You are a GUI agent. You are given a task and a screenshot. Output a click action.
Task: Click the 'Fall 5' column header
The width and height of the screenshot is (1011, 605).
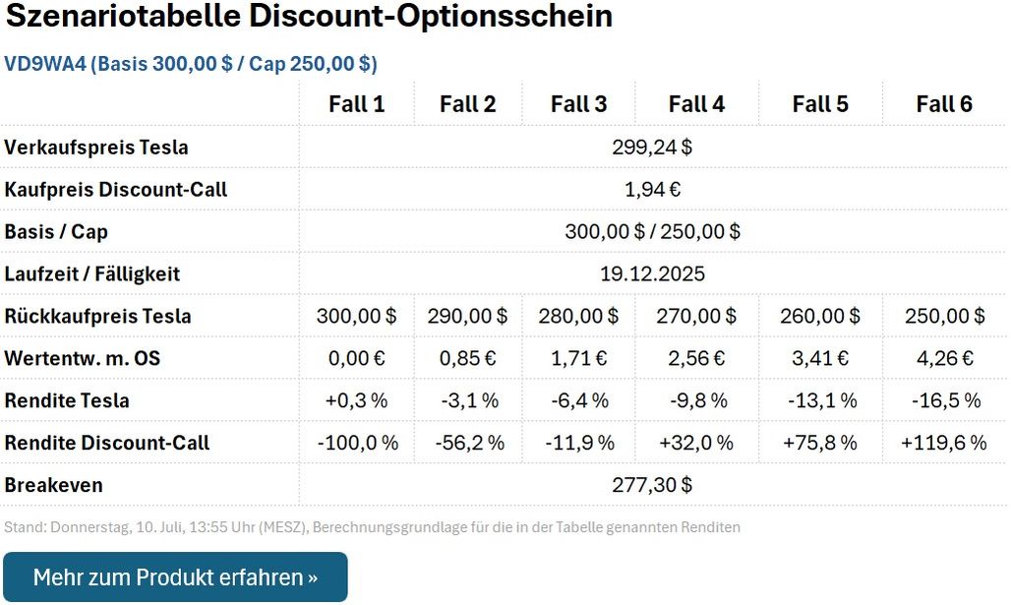coord(820,104)
